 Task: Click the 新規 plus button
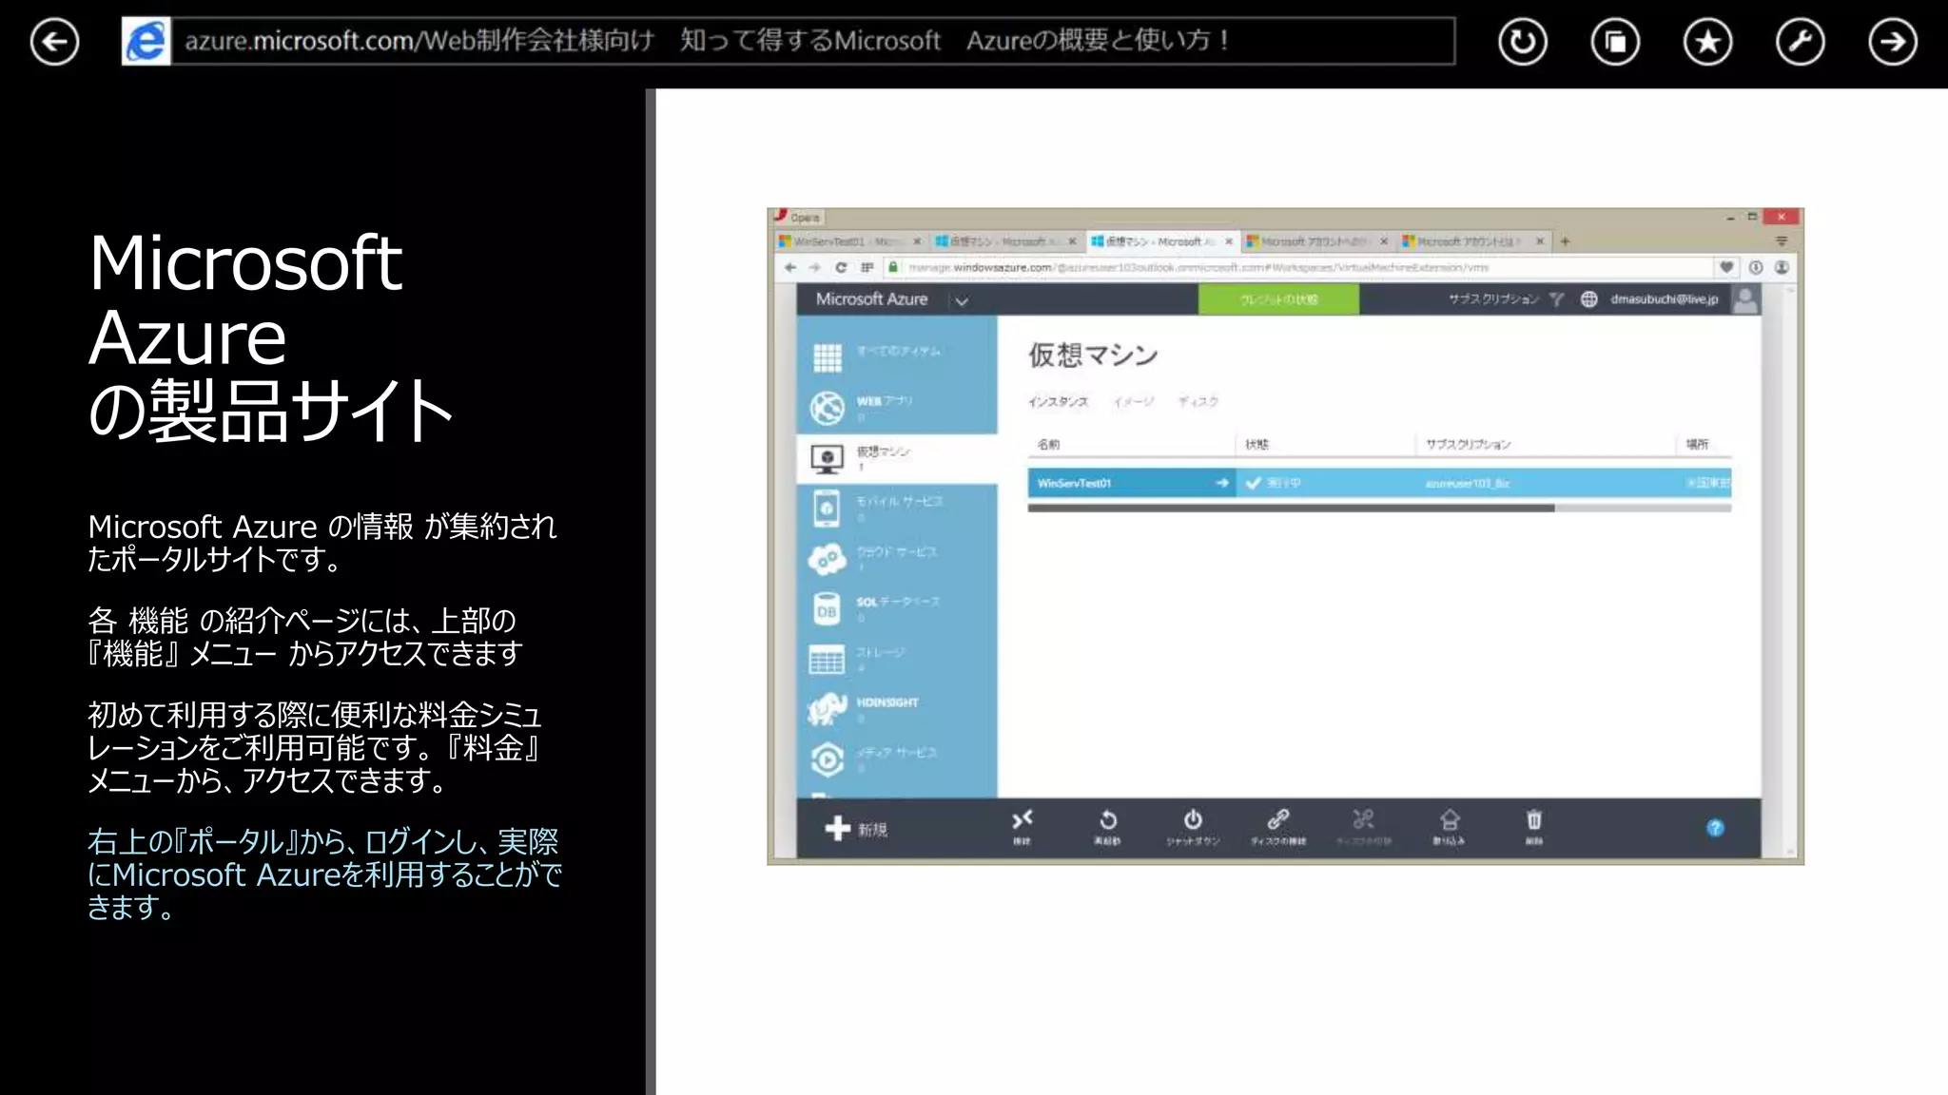click(x=856, y=829)
